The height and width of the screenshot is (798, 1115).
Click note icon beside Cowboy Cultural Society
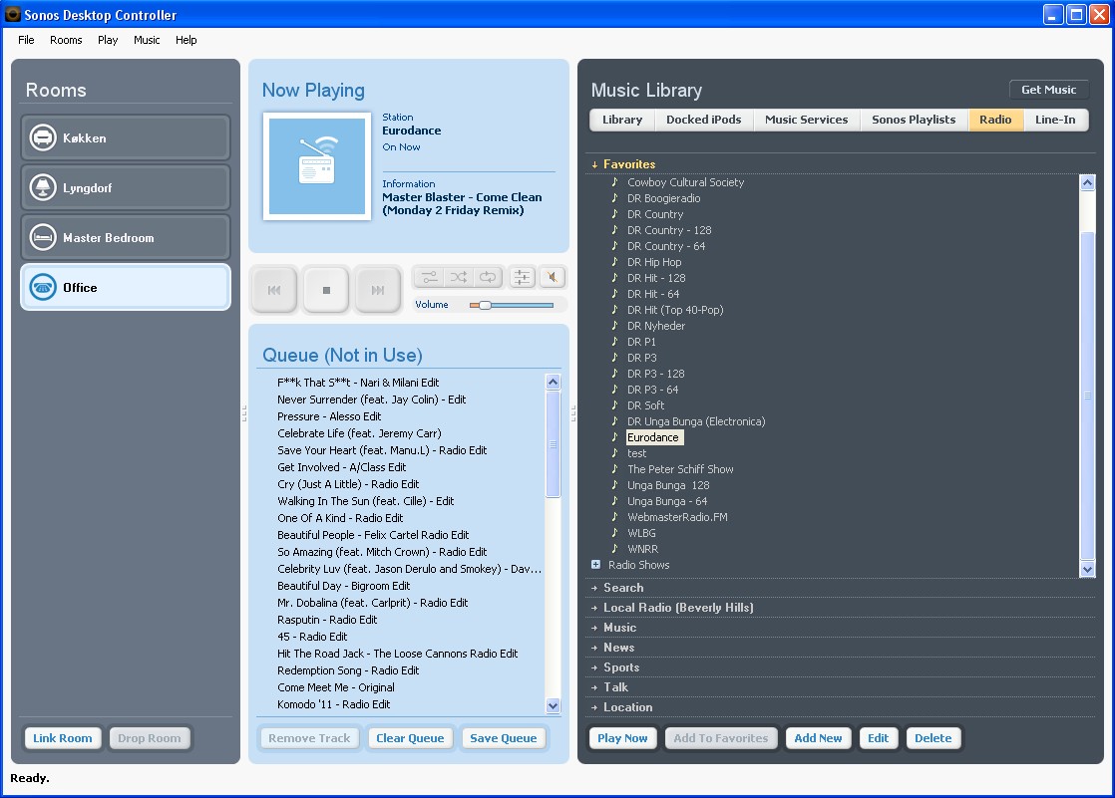[615, 182]
